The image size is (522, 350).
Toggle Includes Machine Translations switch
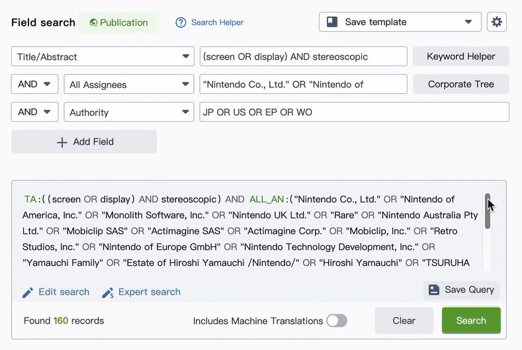point(336,321)
